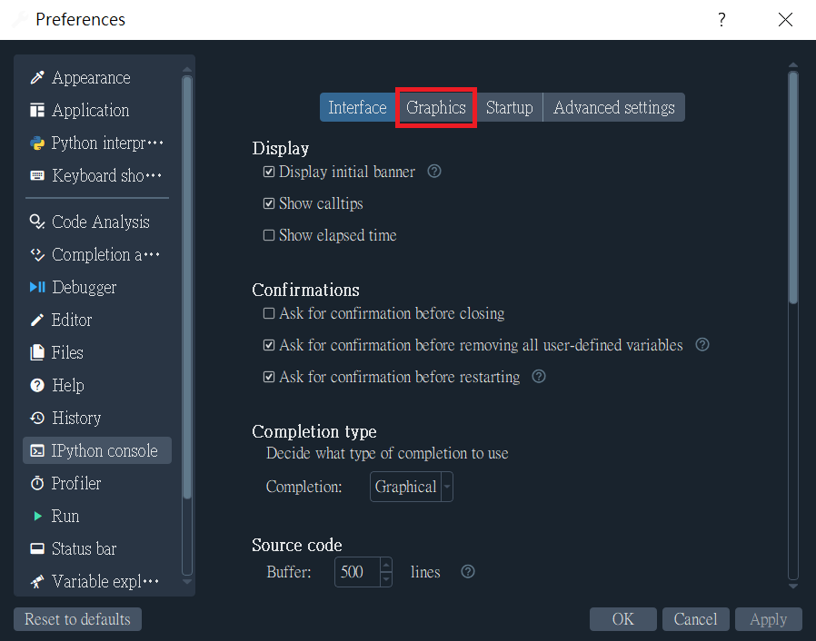
Task: Tick Ask for confirmation before closing
Action: 269,313
